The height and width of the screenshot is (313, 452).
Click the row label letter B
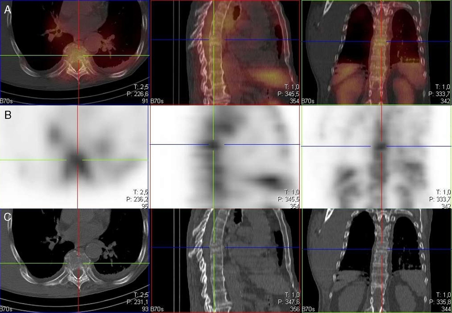(8, 115)
